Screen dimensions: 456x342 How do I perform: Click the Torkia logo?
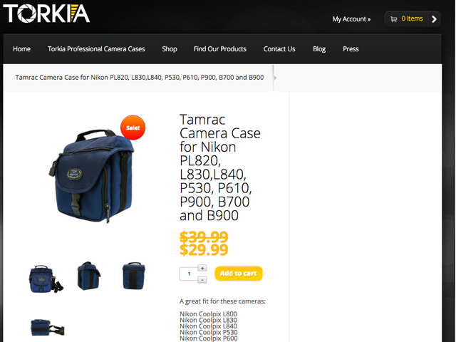click(x=46, y=14)
